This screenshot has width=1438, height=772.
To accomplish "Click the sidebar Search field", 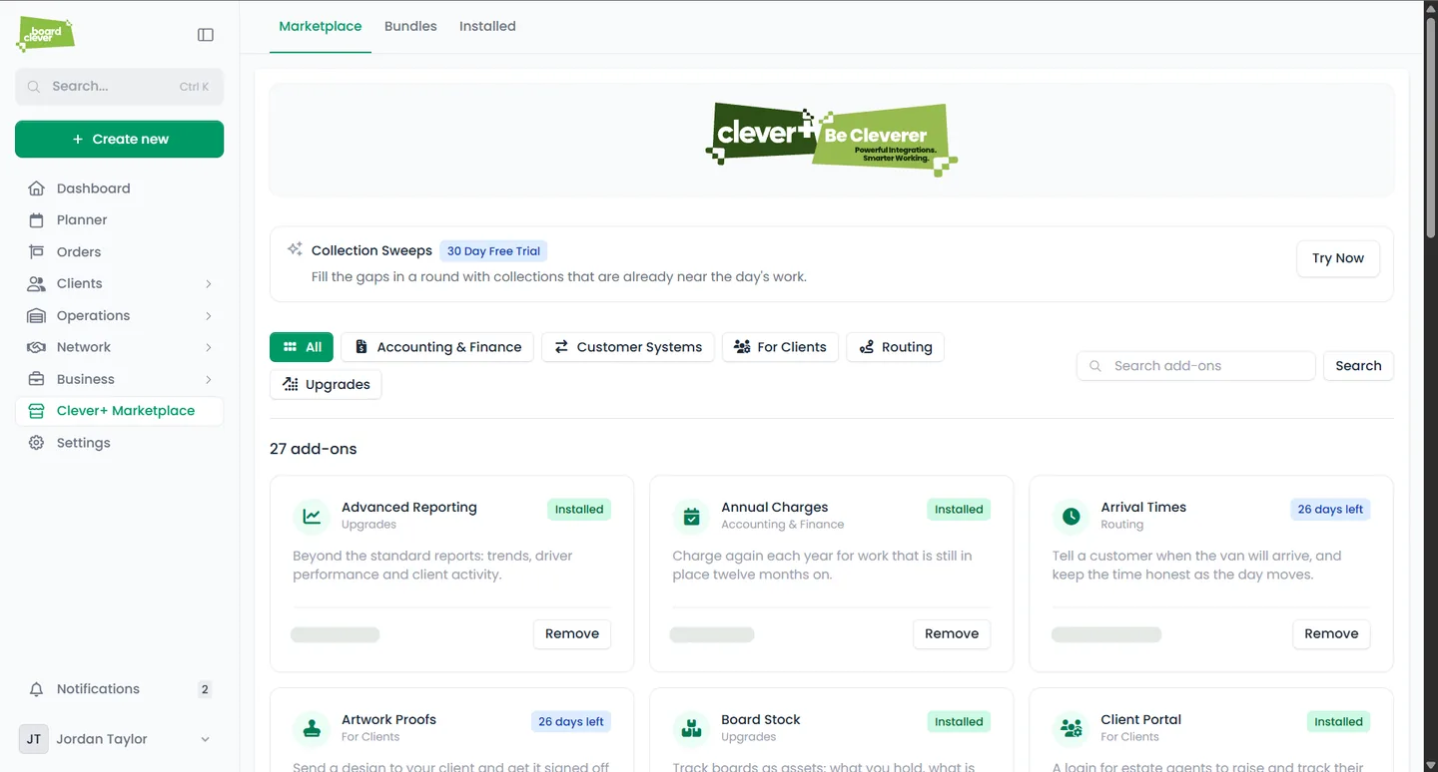I will (119, 87).
